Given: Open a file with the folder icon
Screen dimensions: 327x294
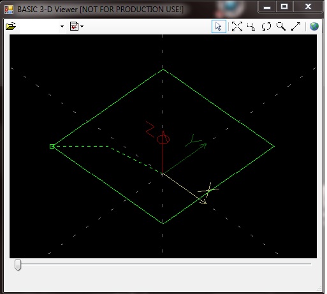Looking at the screenshot, I should (11, 26).
